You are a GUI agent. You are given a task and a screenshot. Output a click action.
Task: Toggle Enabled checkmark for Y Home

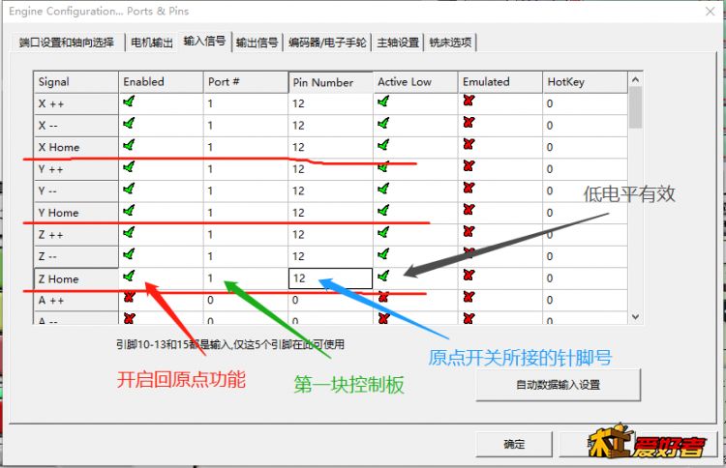[x=129, y=211]
